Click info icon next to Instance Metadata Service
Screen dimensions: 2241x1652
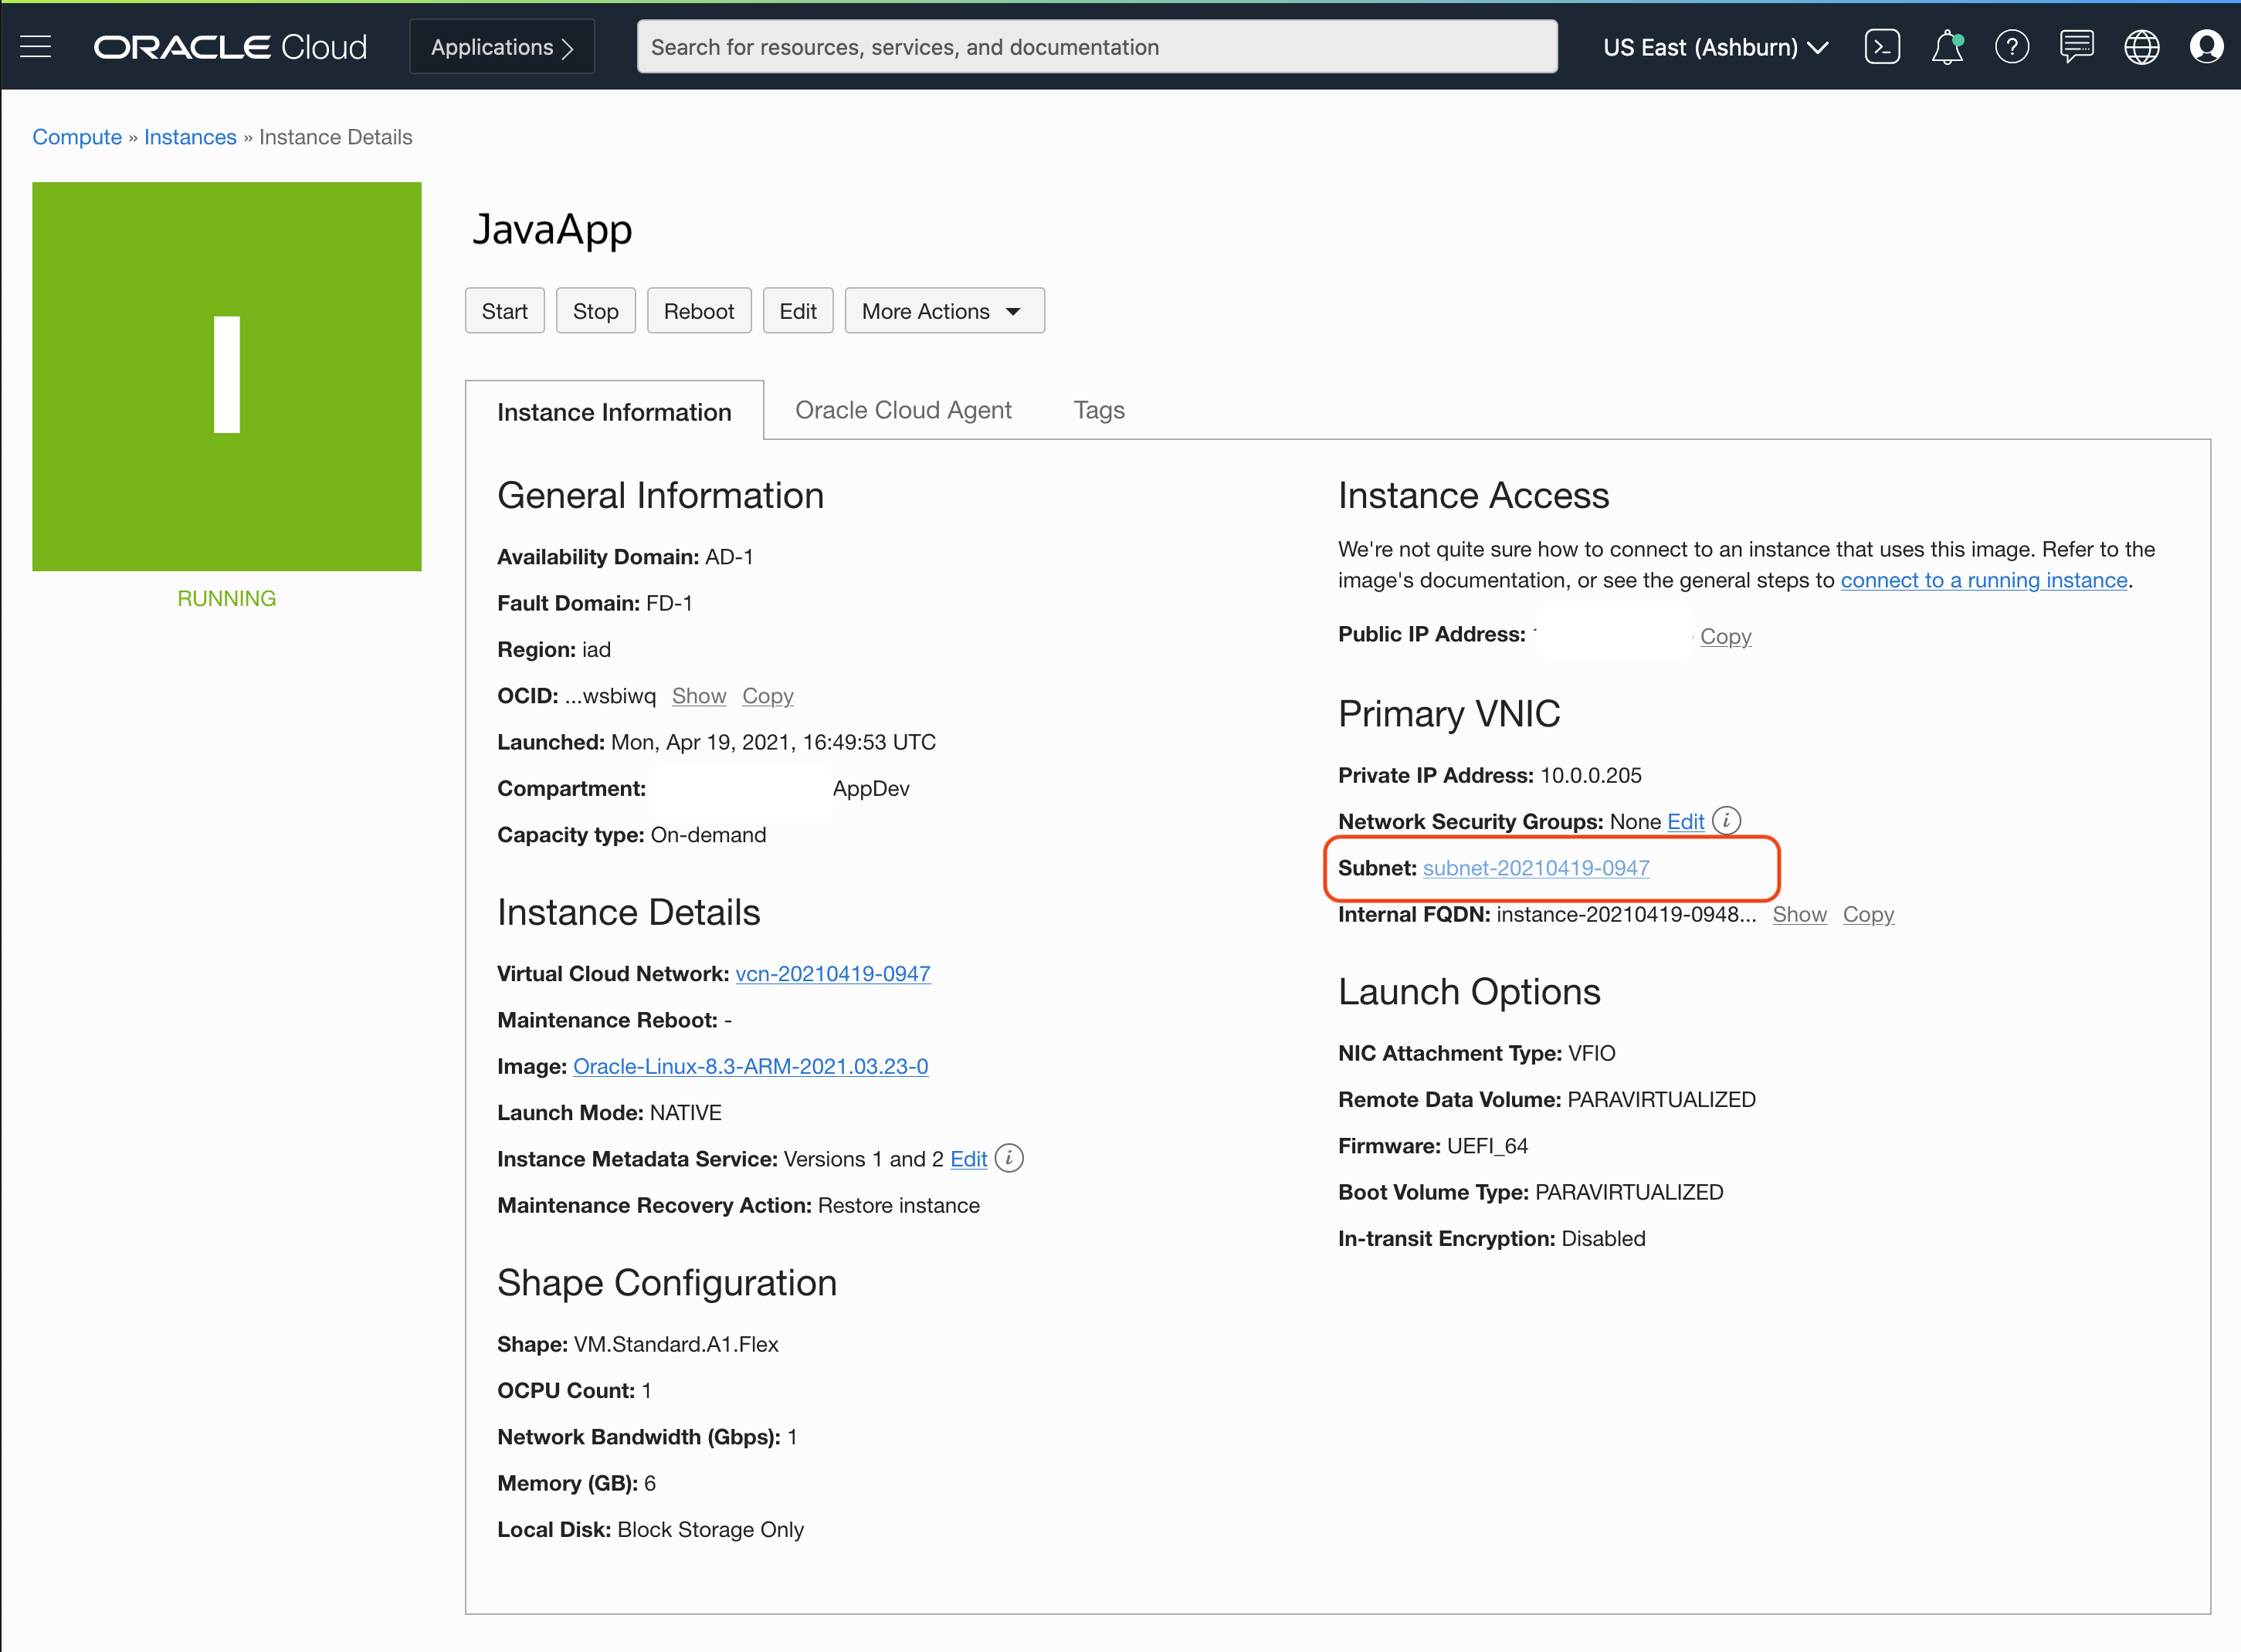1009,1158
